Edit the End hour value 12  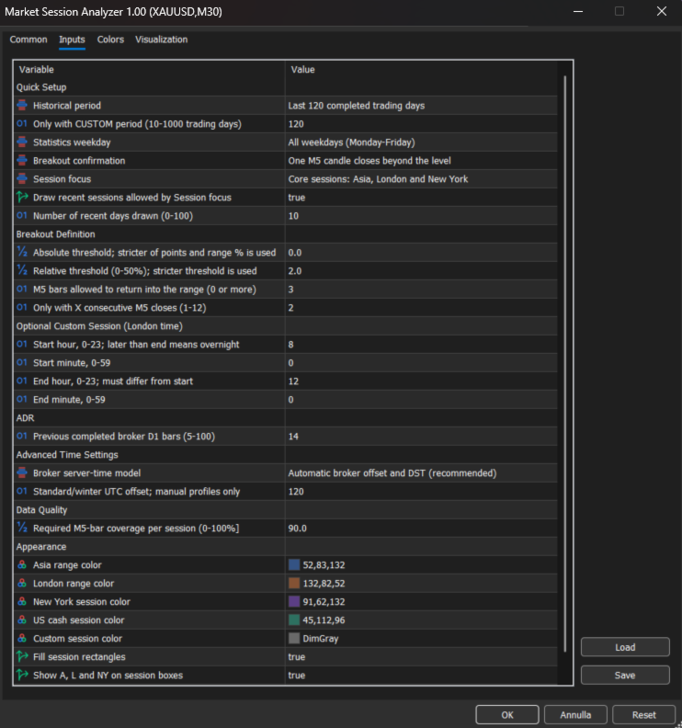coord(421,381)
